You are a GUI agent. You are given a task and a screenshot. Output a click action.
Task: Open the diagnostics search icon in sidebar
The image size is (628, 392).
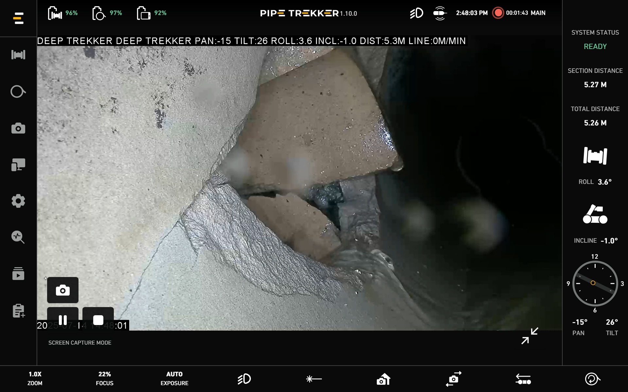click(x=18, y=237)
